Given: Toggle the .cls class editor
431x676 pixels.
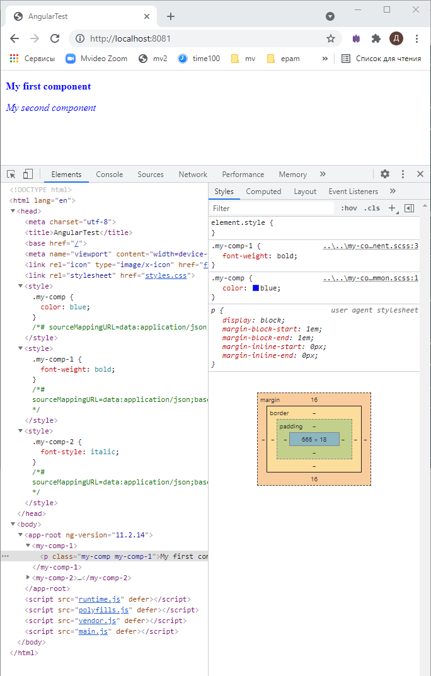Looking at the screenshot, I should pyautogui.click(x=372, y=209).
